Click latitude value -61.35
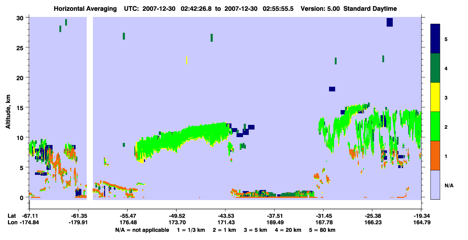 (78, 216)
